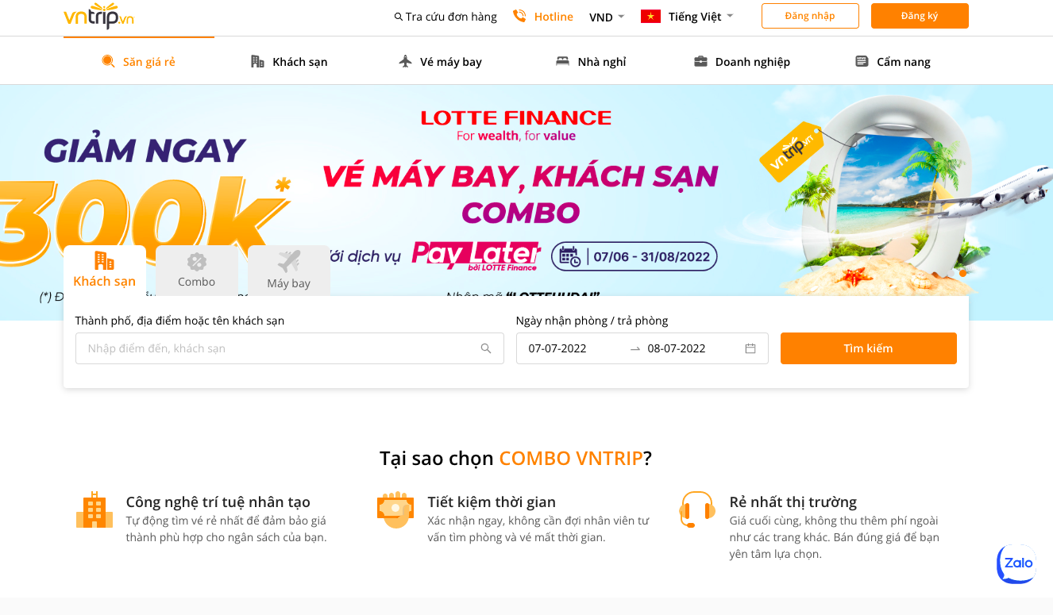1053x615 pixels.
Task: Select the Khách sạn hotel icon in navigation
Action: tap(256, 60)
